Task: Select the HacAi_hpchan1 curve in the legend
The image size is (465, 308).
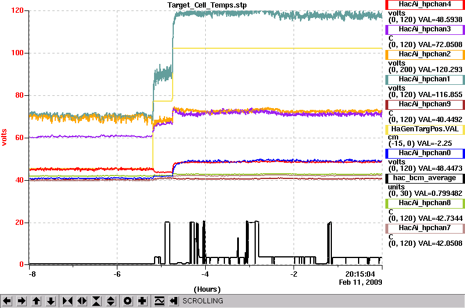Action: (425, 80)
